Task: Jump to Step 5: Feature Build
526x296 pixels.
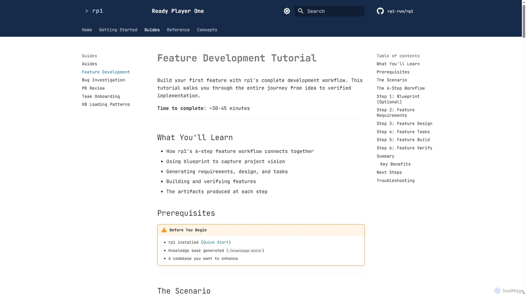Action: (403, 140)
